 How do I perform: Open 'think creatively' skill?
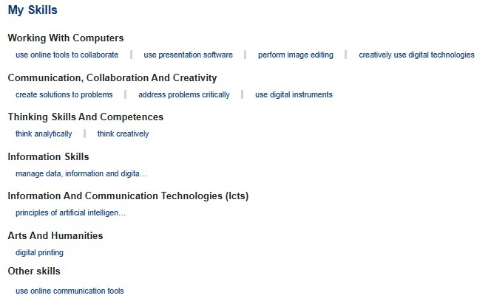click(123, 134)
